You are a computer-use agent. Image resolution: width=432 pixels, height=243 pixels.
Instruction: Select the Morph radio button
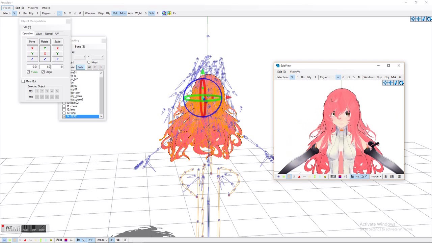[89, 62]
